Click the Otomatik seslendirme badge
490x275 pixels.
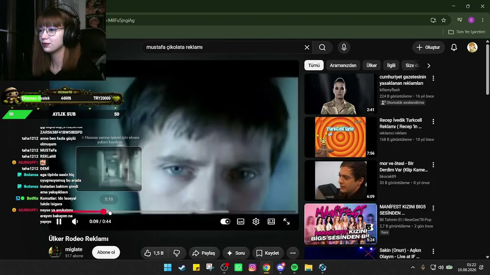point(402,103)
